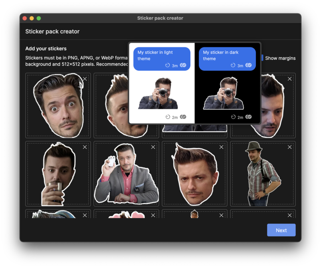Remove the gray suit remote-control sticker
This screenshot has height=268, width=321.
[153, 147]
